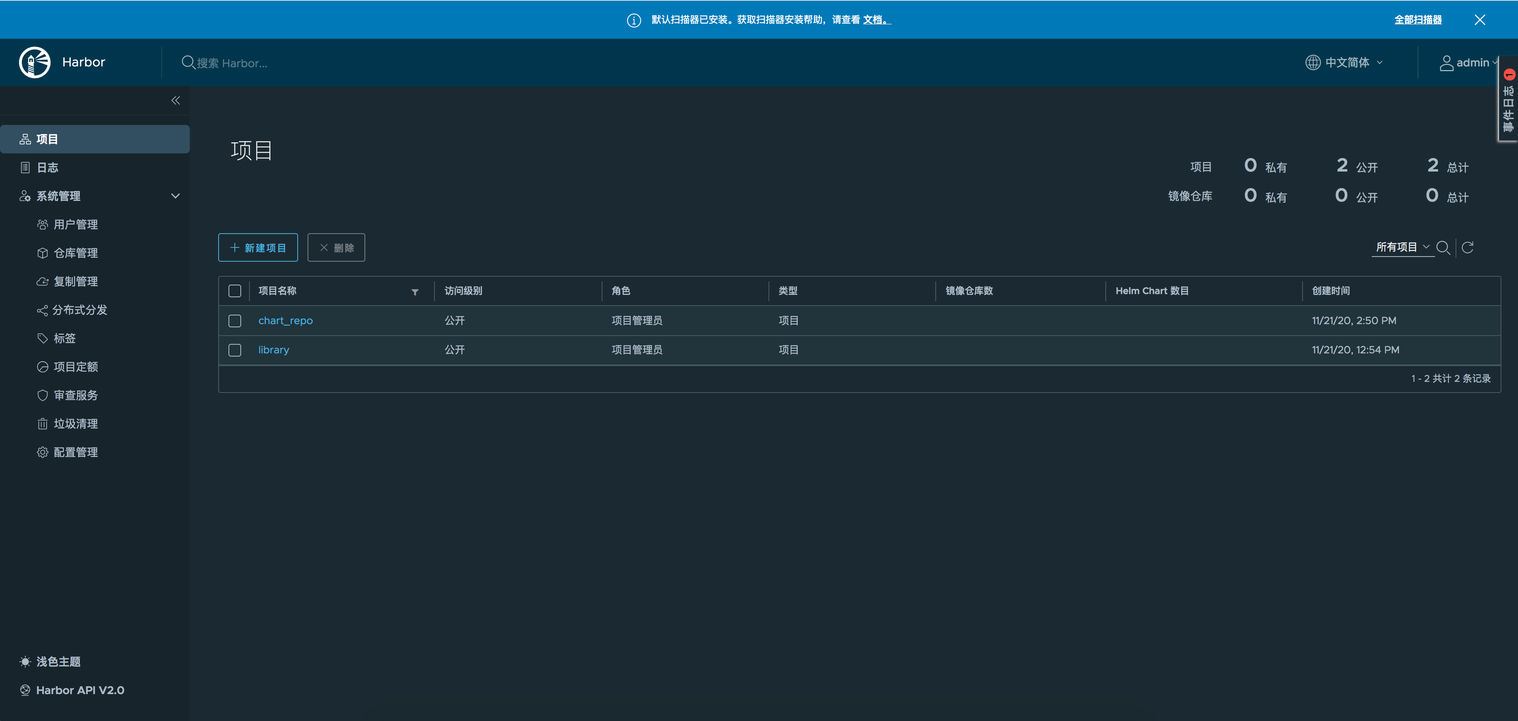1518x721 pixels.
Task: Open the 所有项目 filter dropdown
Action: 1402,247
